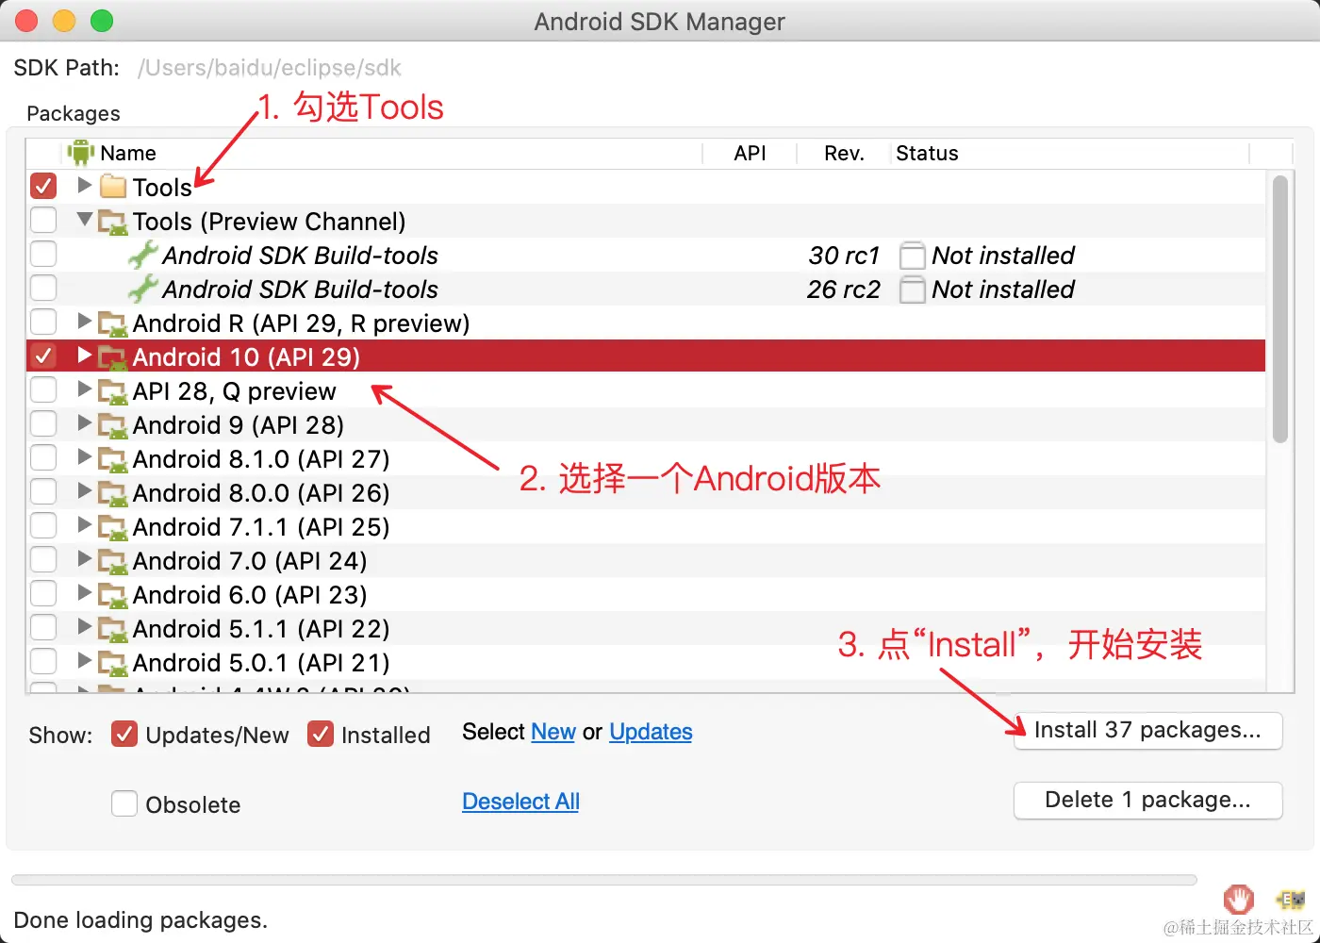Enable the Obsolete checkbox
Viewport: 1320px width, 943px height.
(x=124, y=803)
